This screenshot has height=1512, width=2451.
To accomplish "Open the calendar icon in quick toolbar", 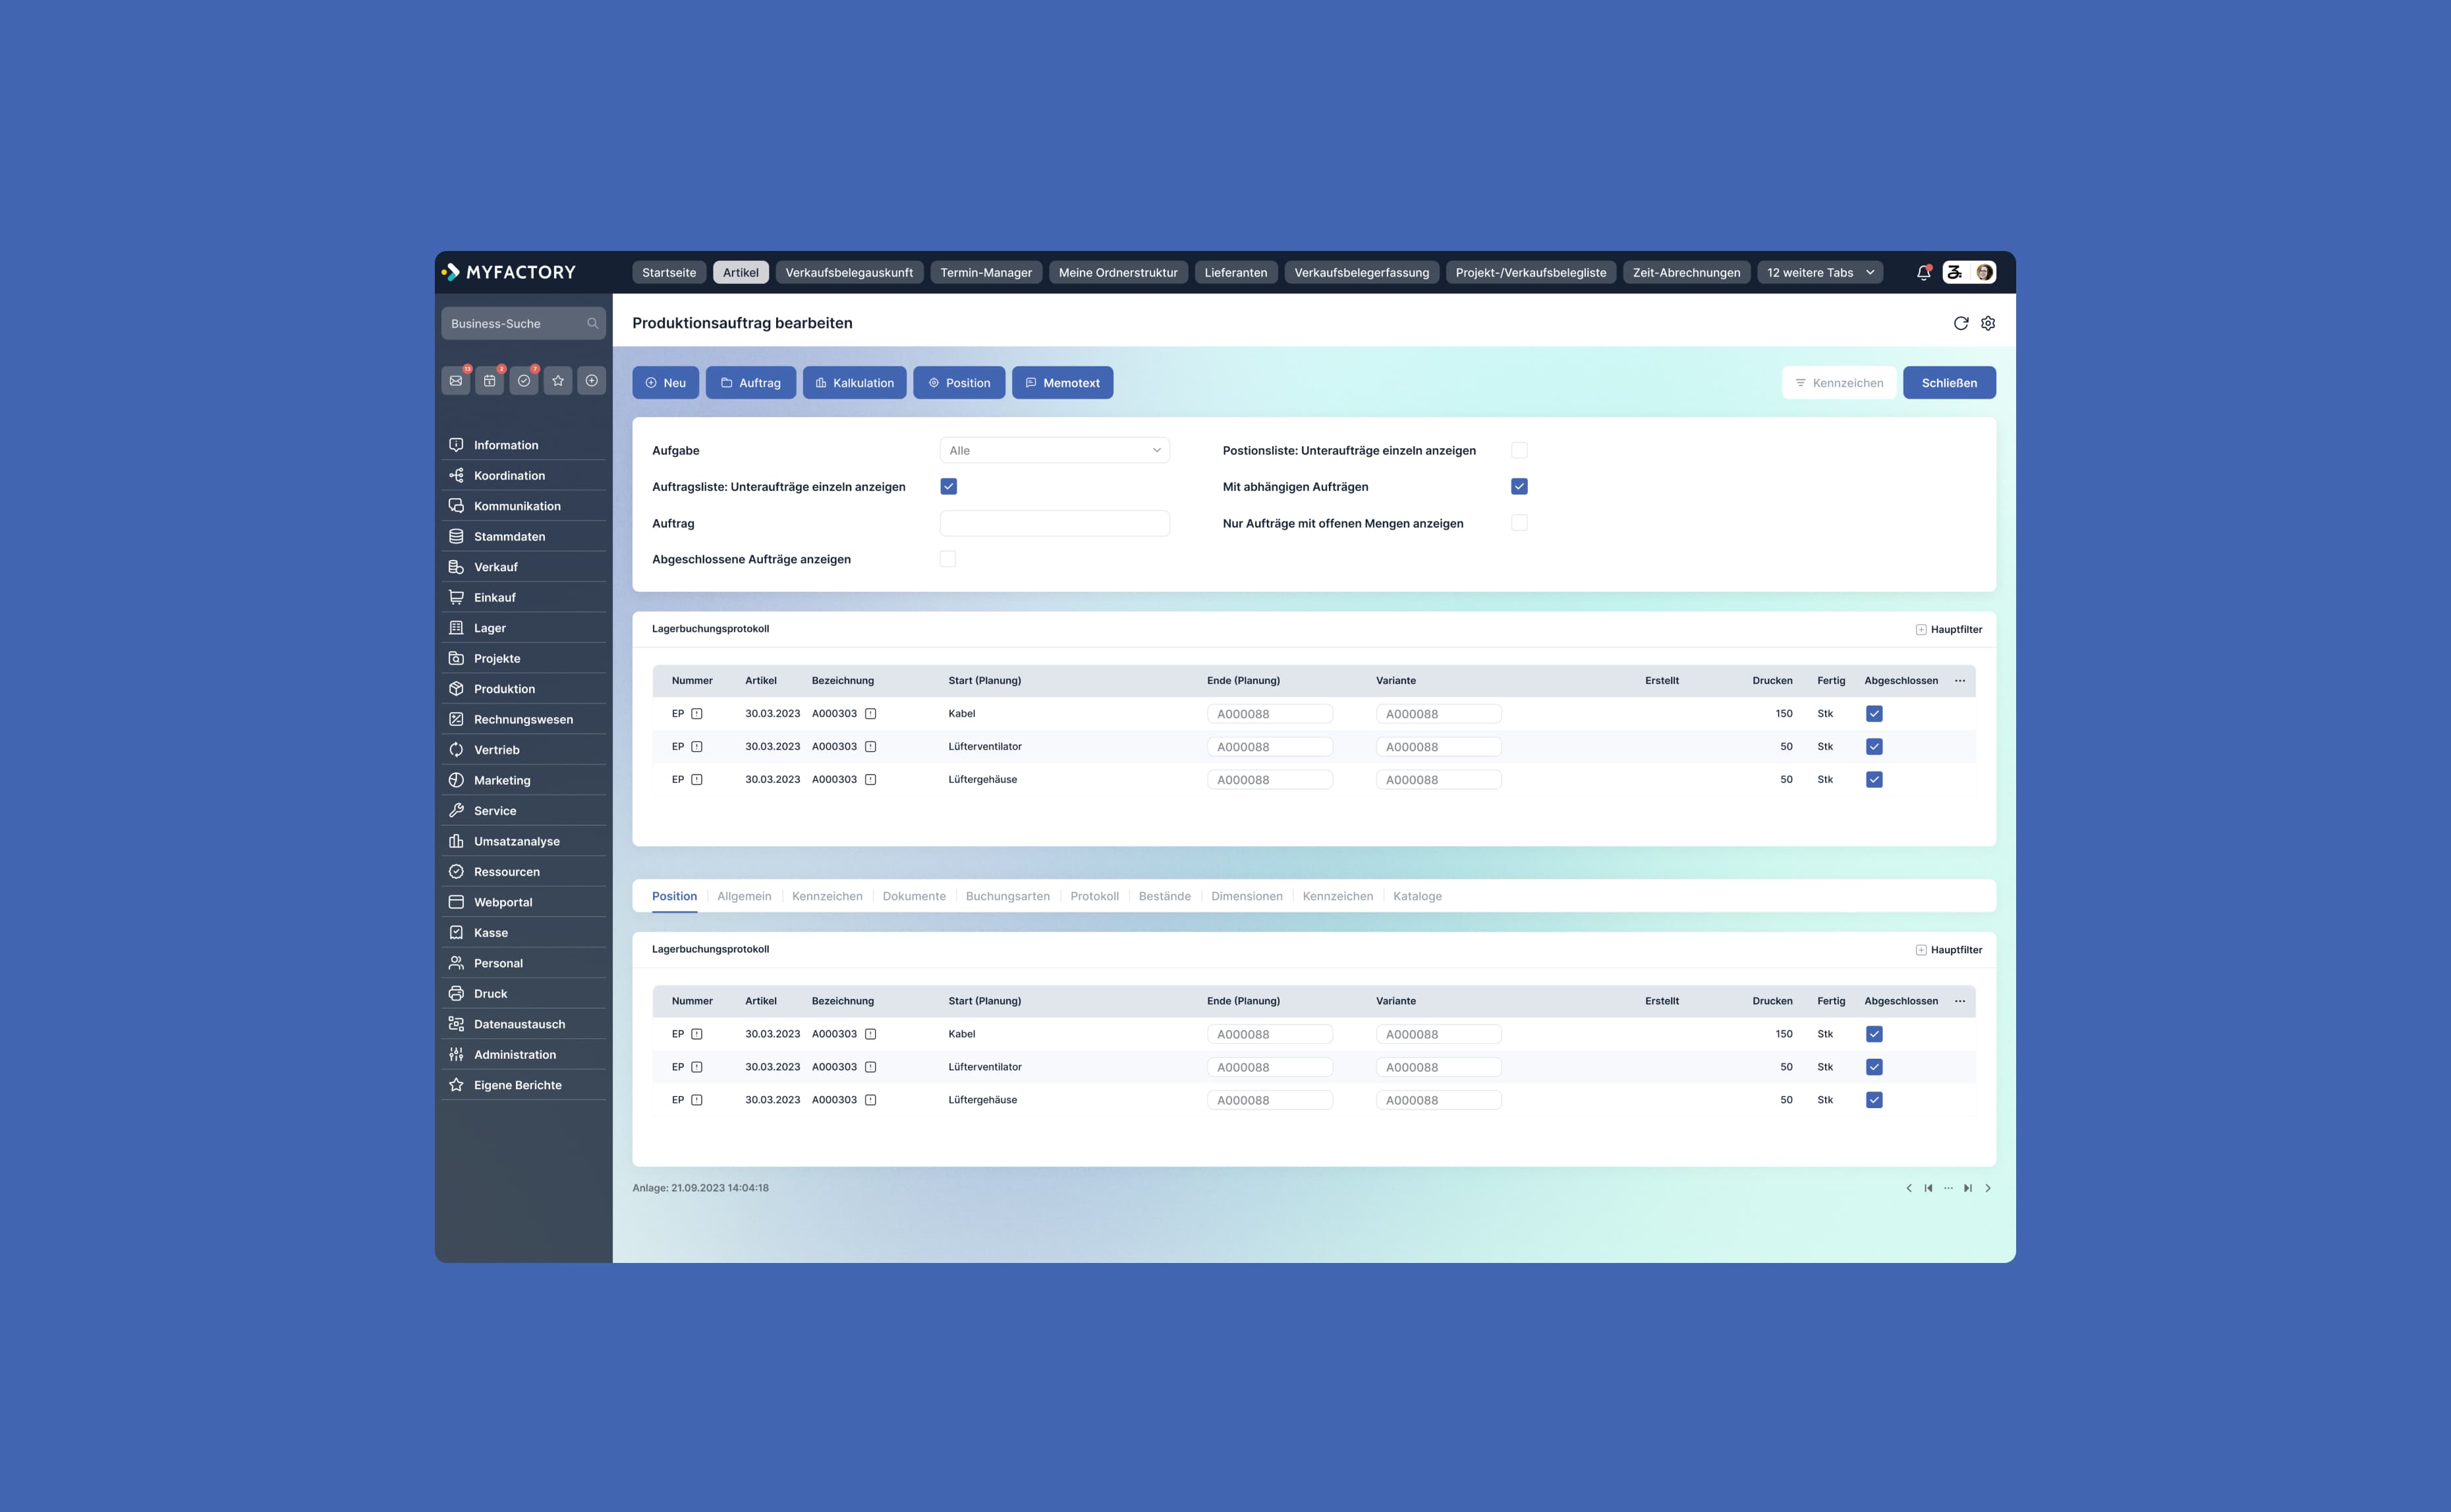I will point(490,381).
